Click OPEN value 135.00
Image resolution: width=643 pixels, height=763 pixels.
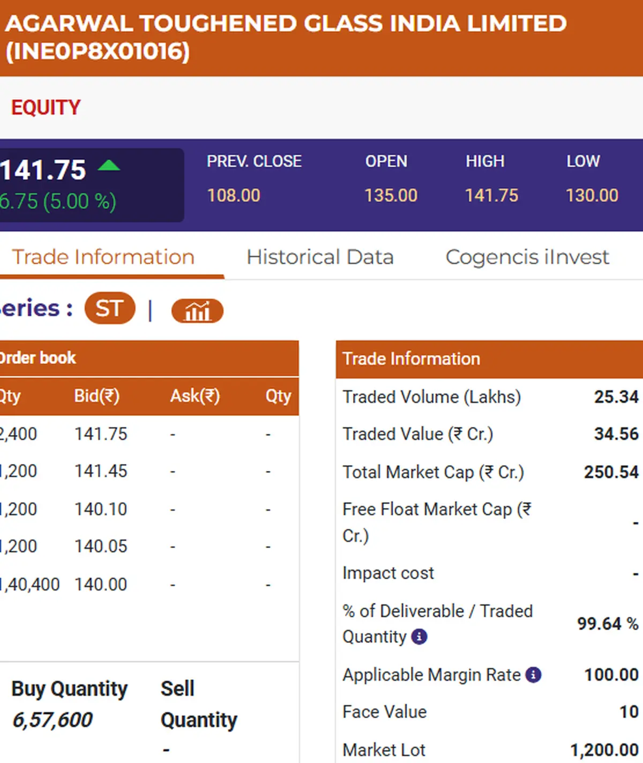391,196
